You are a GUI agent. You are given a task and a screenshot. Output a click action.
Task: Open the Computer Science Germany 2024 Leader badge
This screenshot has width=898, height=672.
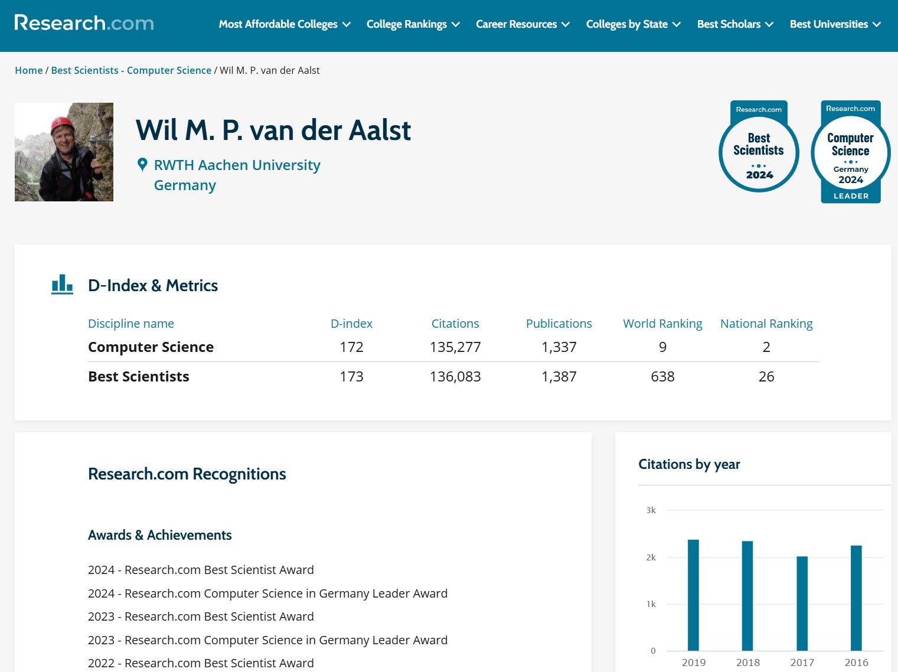(x=851, y=152)
